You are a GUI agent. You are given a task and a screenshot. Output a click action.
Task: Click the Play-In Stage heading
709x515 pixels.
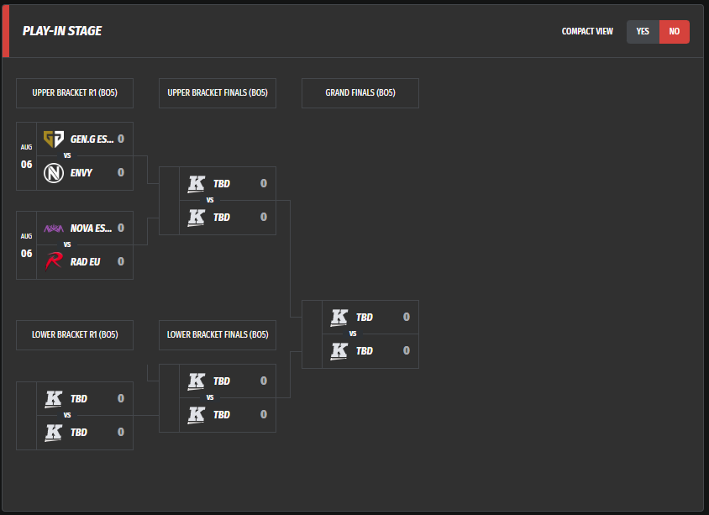pyautogui.click(x=62, y=32)
